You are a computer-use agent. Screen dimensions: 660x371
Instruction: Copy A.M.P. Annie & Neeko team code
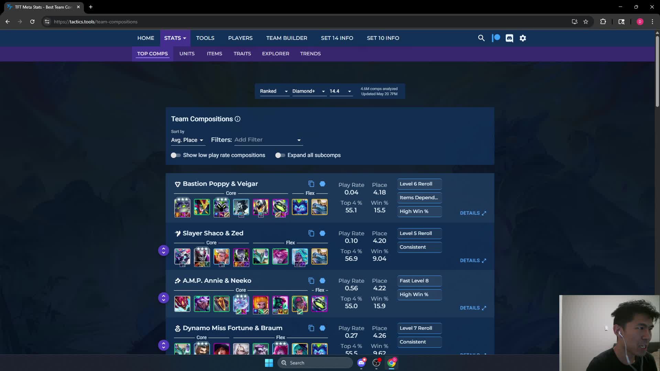coord(311,281)
